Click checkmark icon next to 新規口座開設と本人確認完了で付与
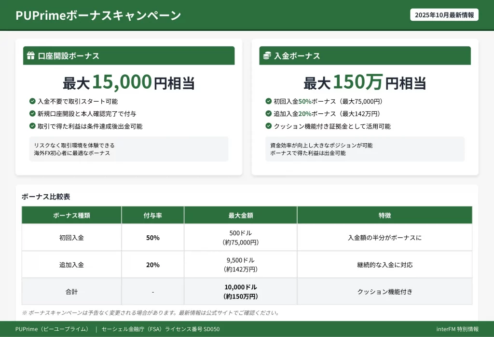The width and height of the screenshot is (494, 337). click(32, 114)
